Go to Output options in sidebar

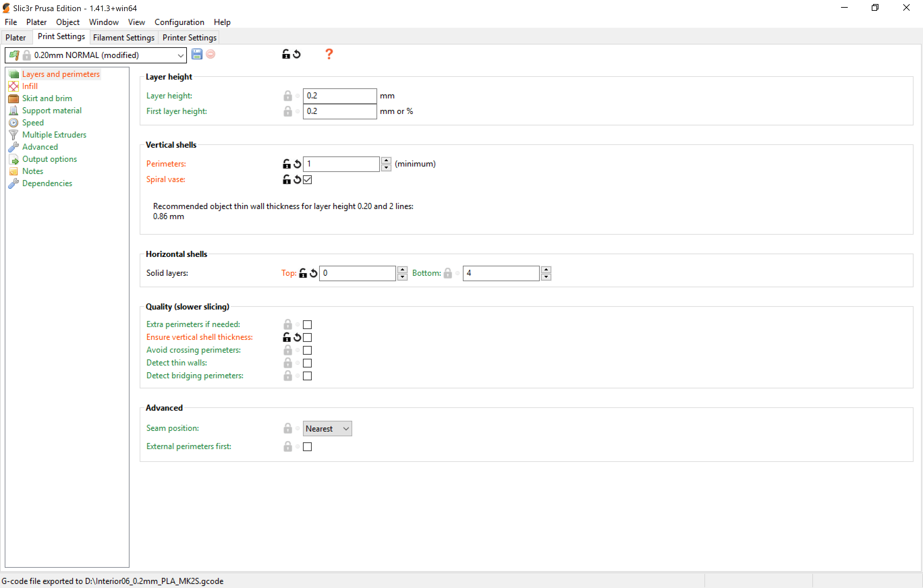coord(50,159)
